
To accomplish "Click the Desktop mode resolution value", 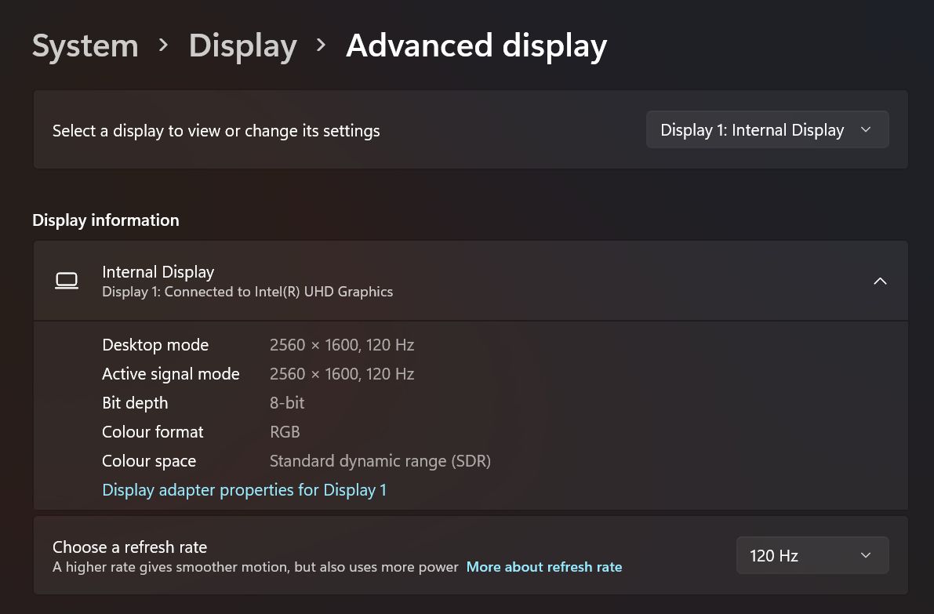I will point(342,345).
